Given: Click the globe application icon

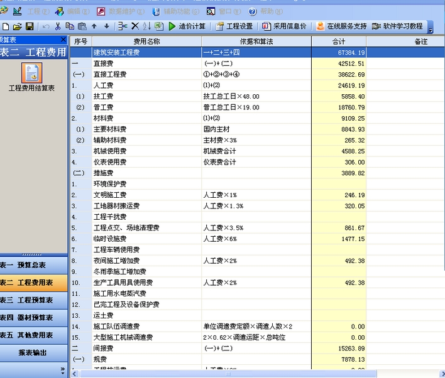Looking at the screenshot, I should 4,11.
